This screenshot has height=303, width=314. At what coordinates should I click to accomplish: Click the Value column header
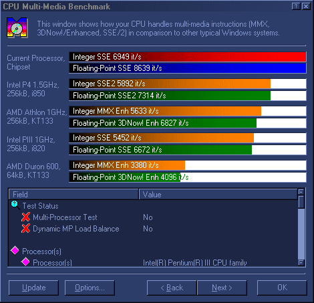(218, 194)
